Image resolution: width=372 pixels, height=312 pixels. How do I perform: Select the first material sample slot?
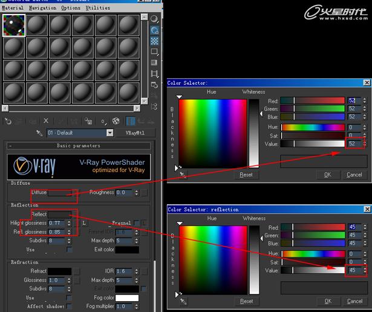coord(14,25)
